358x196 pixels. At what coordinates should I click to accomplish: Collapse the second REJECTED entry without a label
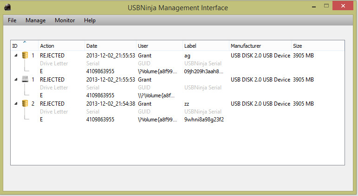coord(16,80)
